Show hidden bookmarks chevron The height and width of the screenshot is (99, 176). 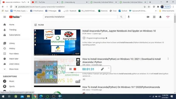(x=156, y=11)
